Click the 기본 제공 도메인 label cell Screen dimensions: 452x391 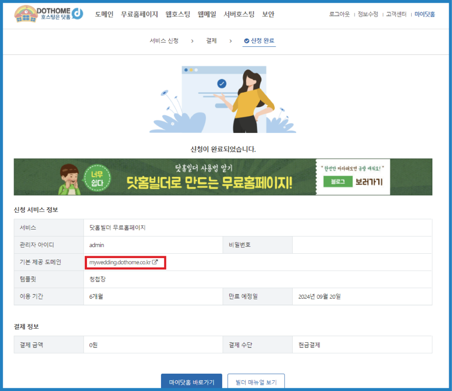(49, 262)
